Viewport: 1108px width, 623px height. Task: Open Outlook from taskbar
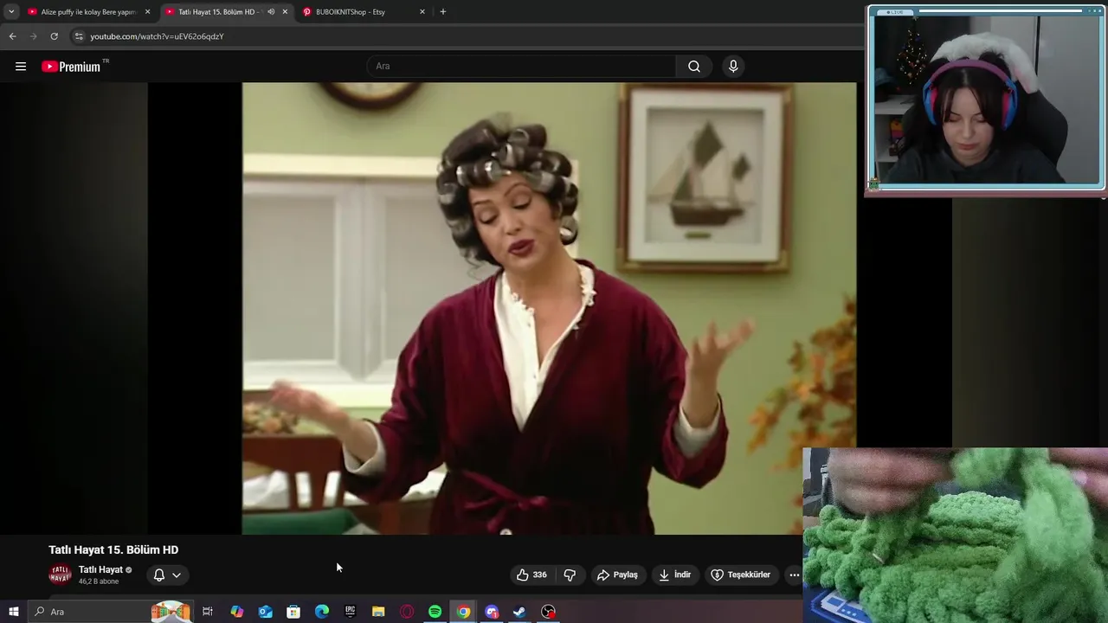pyautogui.click(x=266, y=612)
